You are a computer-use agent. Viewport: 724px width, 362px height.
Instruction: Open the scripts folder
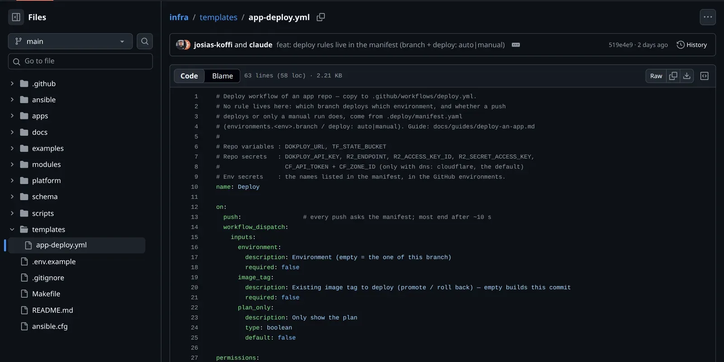coord(43,213)
